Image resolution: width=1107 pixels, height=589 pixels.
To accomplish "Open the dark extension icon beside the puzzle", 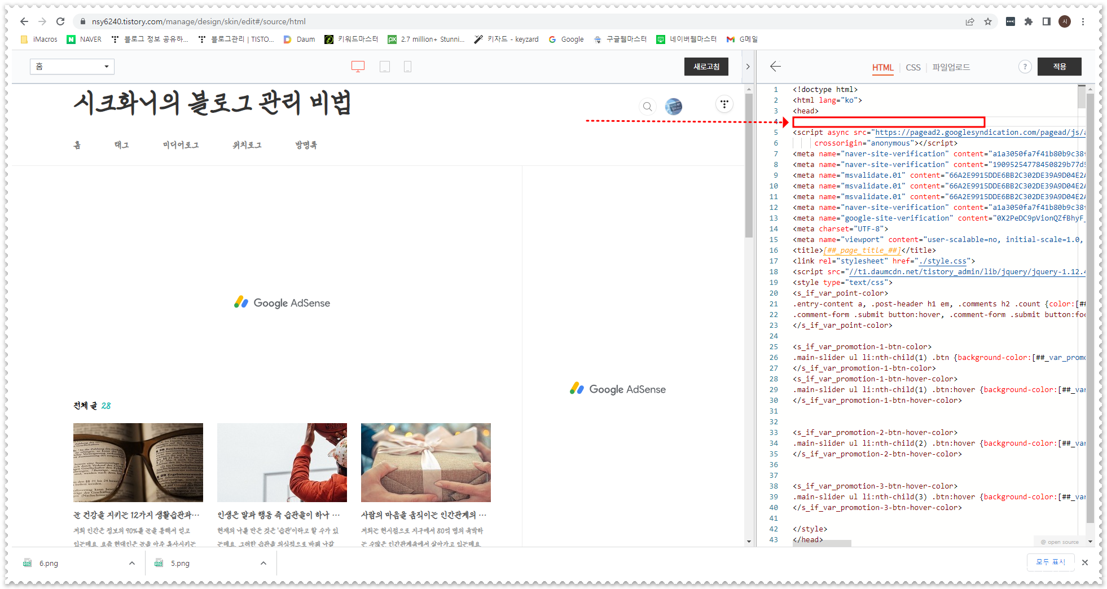I will point(1011,21).
